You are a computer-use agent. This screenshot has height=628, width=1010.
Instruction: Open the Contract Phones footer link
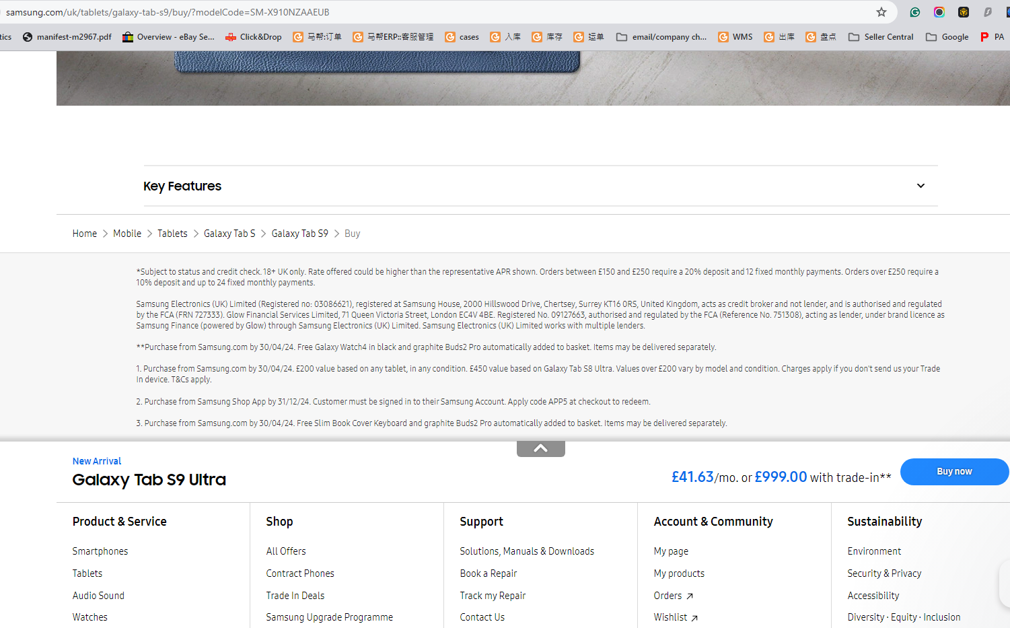300,573
